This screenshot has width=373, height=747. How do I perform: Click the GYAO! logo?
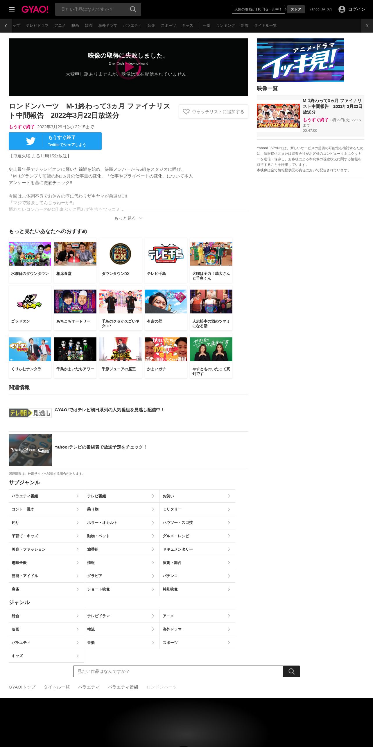coord(35,9)
